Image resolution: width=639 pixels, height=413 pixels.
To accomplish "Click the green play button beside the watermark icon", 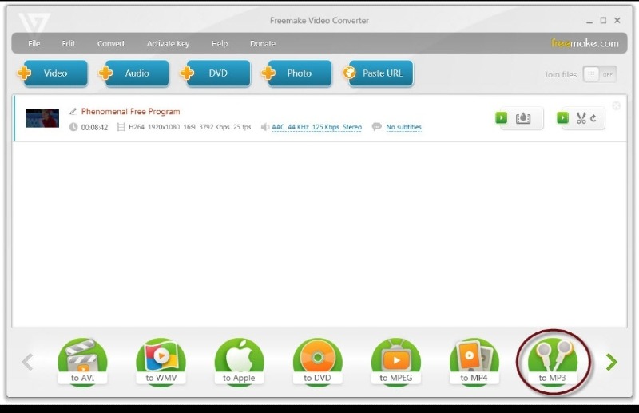I will click(502, 117).
